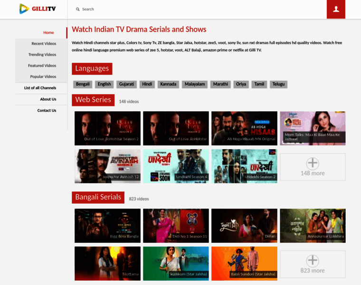
Task: Select Bengali language tag
Action: [83, 84]
